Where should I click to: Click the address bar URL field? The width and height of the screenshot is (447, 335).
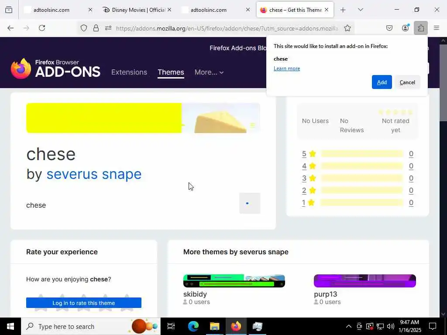pos(227,28)
